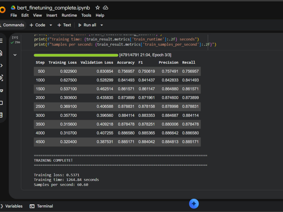Select F1 value 0.878158
Screen dimensions: 283x212
point(147,106)
